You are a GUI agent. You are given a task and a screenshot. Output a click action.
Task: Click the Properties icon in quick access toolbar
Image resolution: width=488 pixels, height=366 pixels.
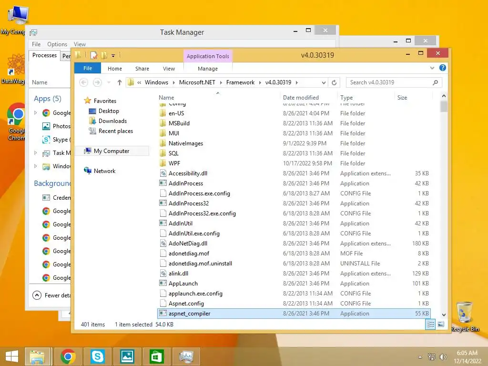pyautogui.click(x=94, y=55)
